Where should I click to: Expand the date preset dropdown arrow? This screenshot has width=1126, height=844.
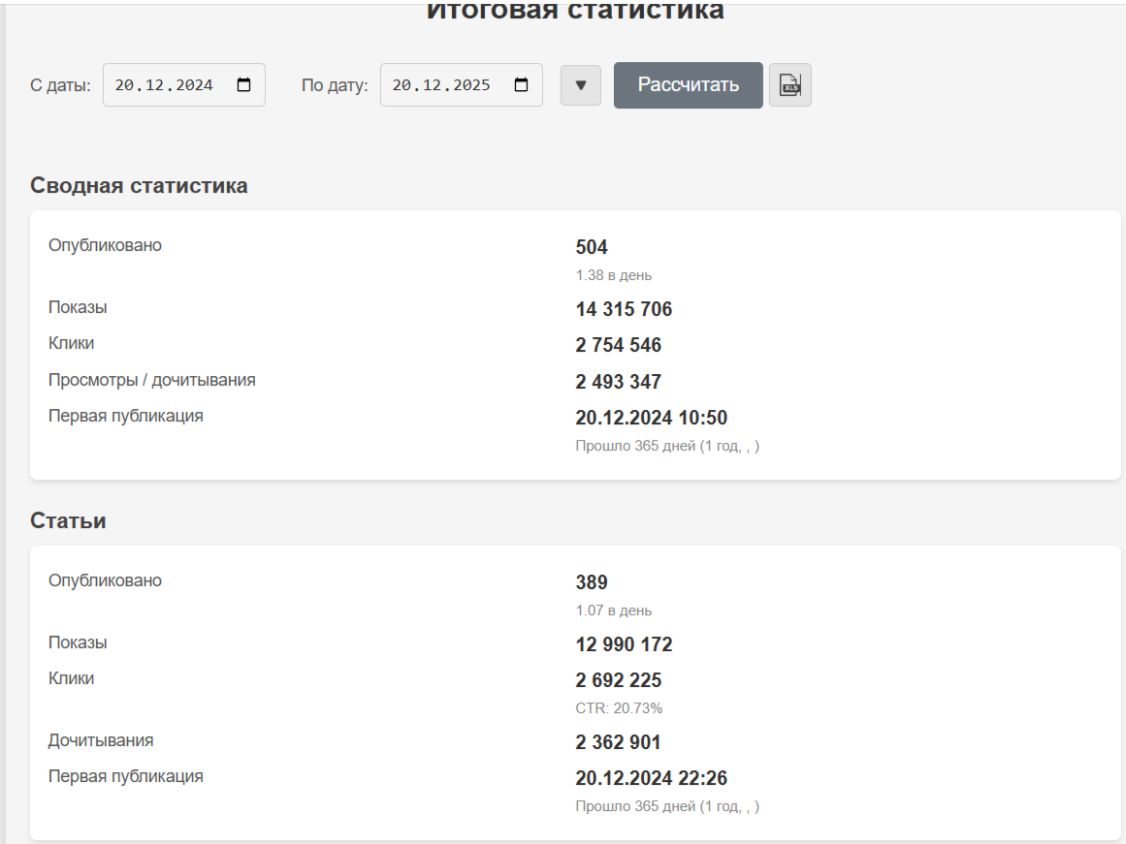tap(581, 85)
